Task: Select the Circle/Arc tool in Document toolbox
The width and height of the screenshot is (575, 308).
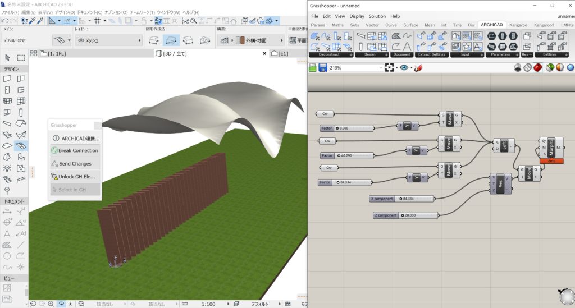Action: pos(7,256)
